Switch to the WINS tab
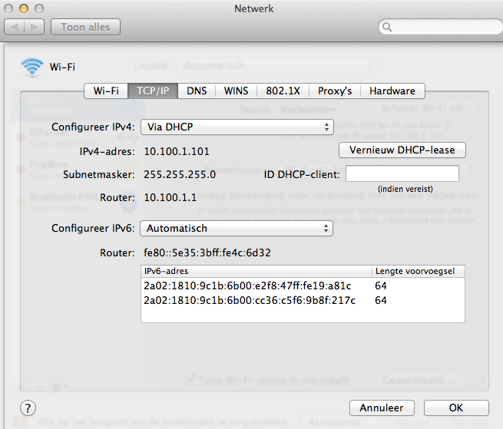The image size is (503, 429). click(236, 91)
